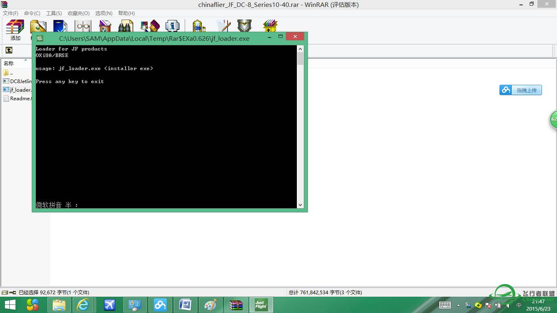The width and height of the screenshot is (557, 313).
Task: Minimize the jf_loader.exe console window
Action: (x=270, y=37)
